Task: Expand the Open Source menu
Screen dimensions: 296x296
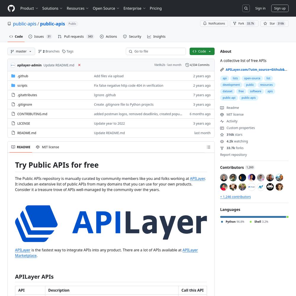Action: (x=106, y=8)
